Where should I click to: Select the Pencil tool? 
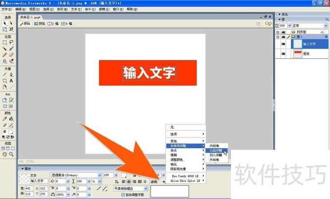click(x=5, y=55)
